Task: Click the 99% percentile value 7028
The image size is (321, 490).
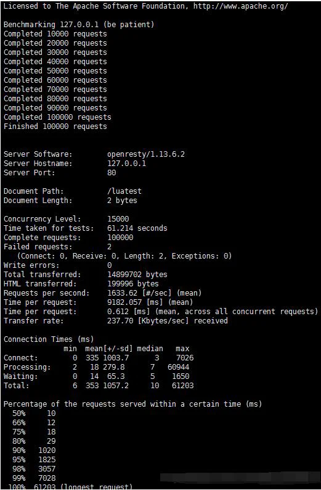Action: coord(47,478)
